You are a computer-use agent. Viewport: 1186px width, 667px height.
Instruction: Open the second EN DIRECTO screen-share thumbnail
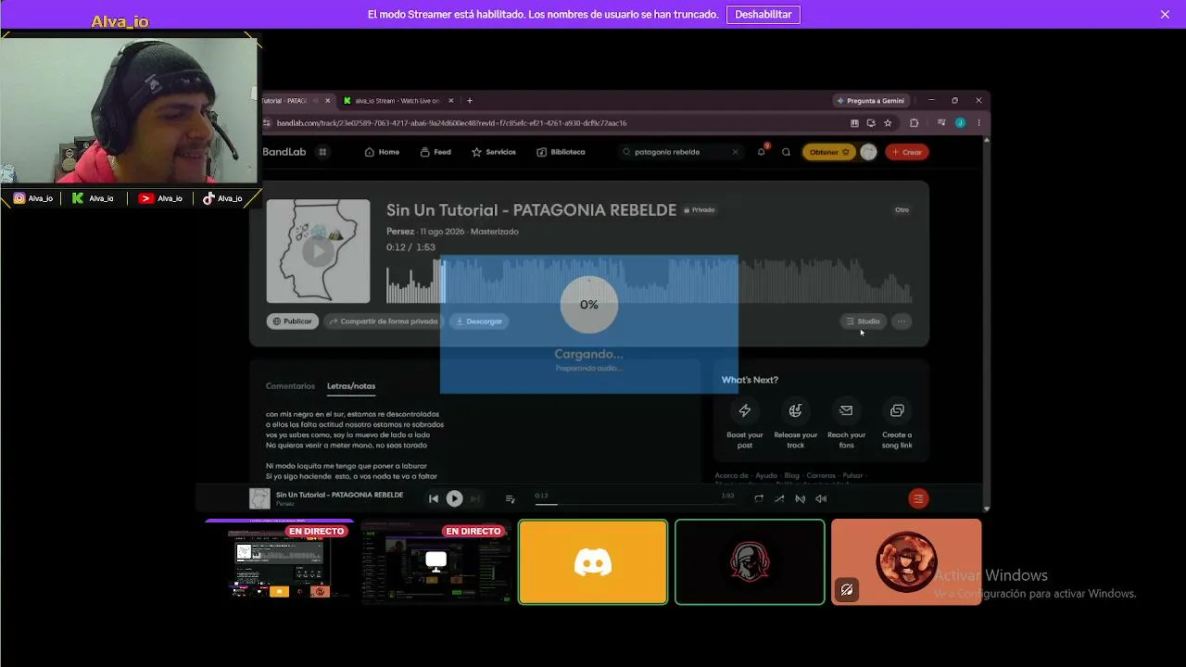435,562
